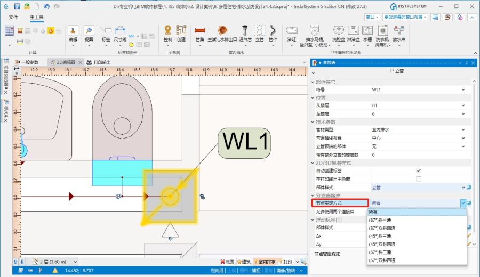480x277 pixels.
Task: Insert a 洗脸盆 washbasin fixture
Action: (x=338, y=32)
